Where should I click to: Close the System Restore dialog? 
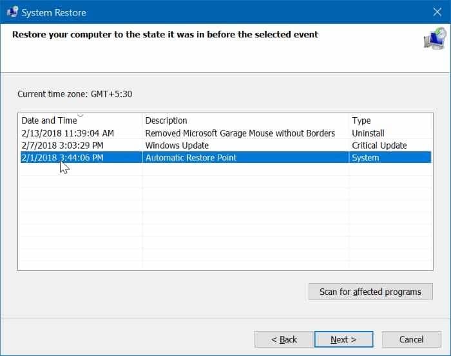437,12
